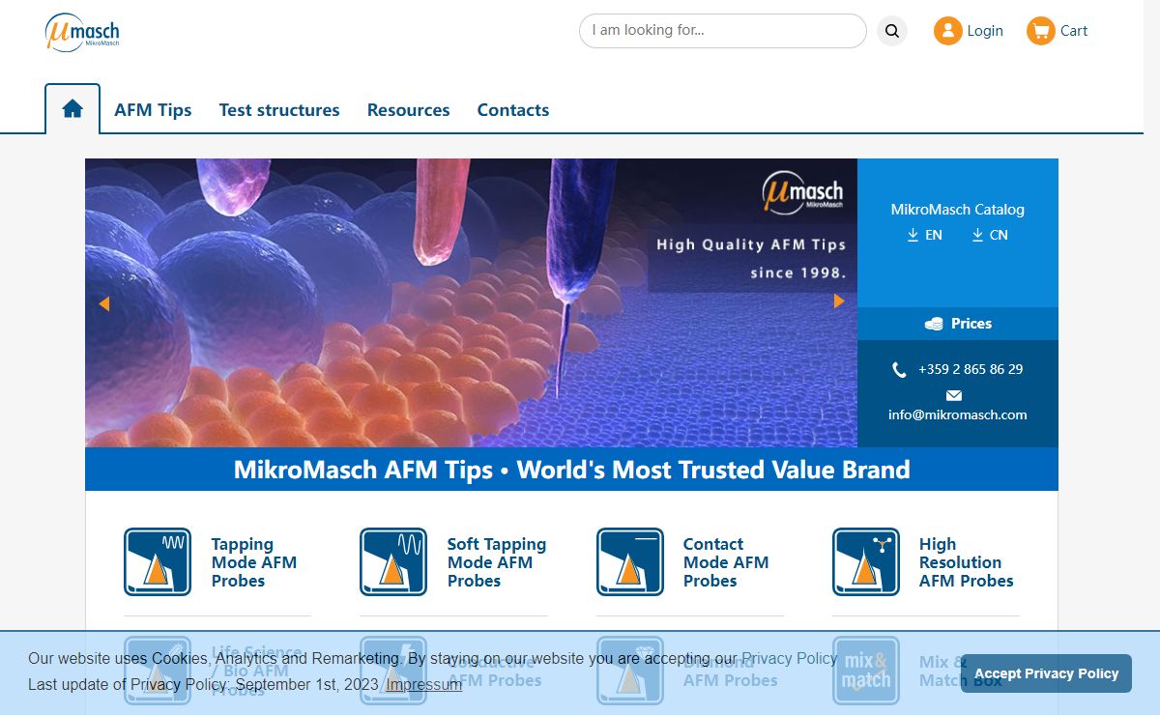Click the 'MikroMasch AFM Tips' blue headline
This screenshot has width=1160, height=715.
571,470
